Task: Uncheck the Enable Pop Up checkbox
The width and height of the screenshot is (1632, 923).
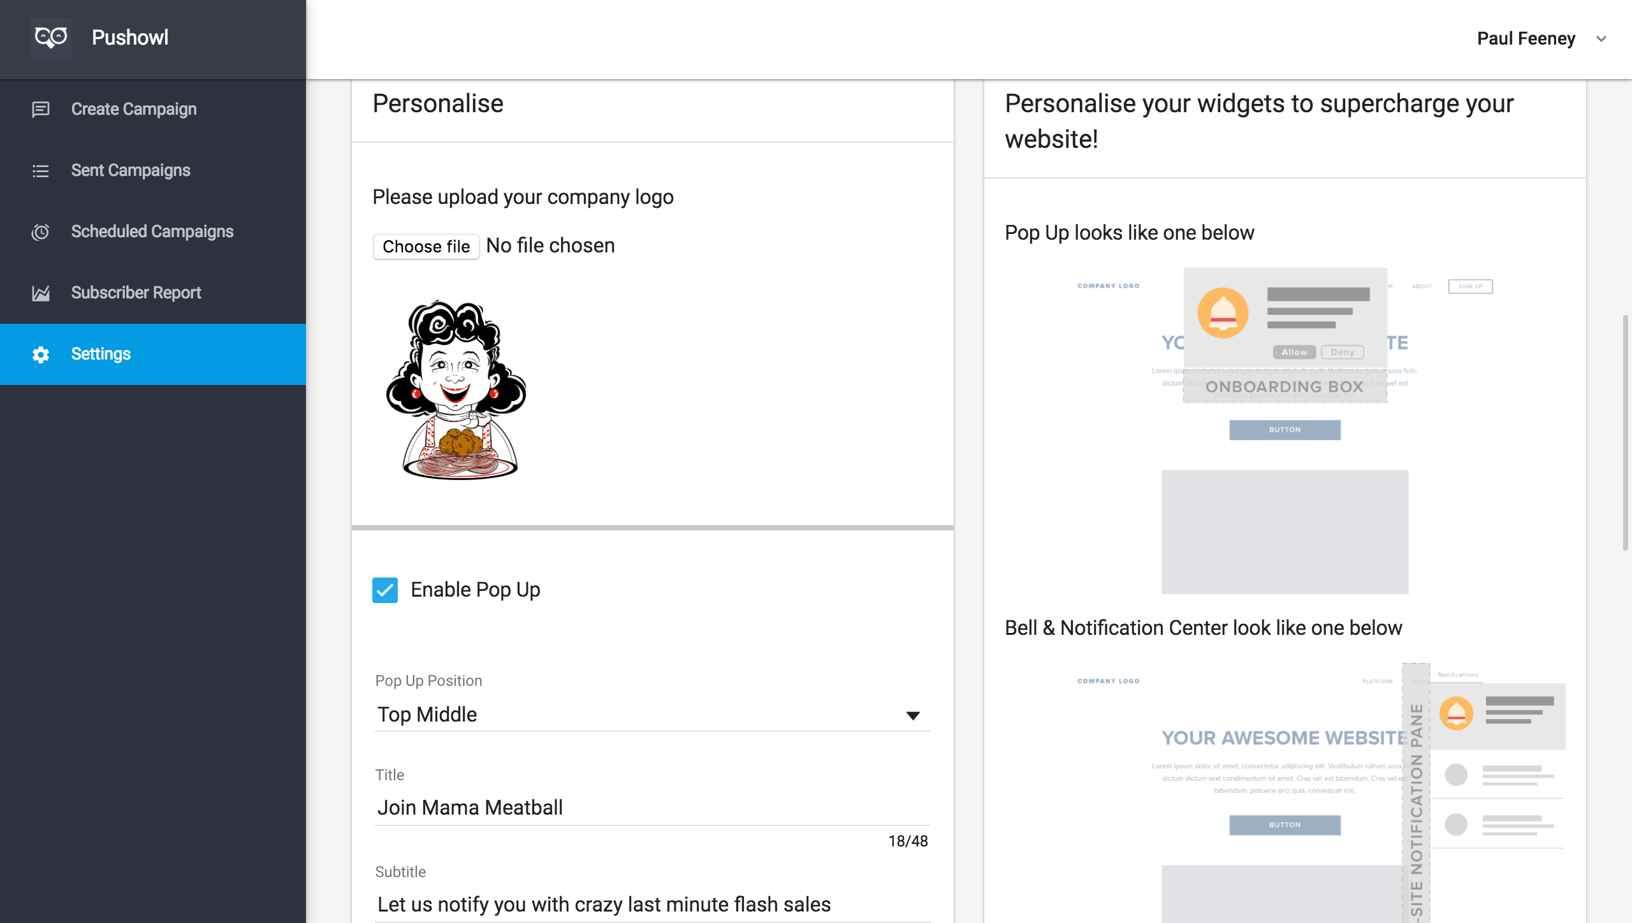Action: point(385,590)
